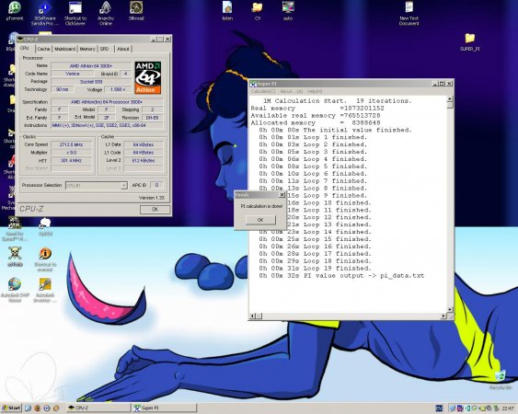Open the Need for Speed desktop shortcut
The height and width of the screenshot is (414, 518).
pos(15,229)
